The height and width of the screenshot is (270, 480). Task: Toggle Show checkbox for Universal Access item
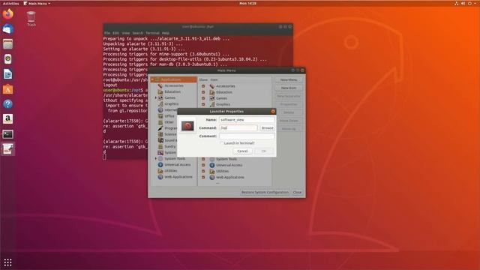[203, 165]
